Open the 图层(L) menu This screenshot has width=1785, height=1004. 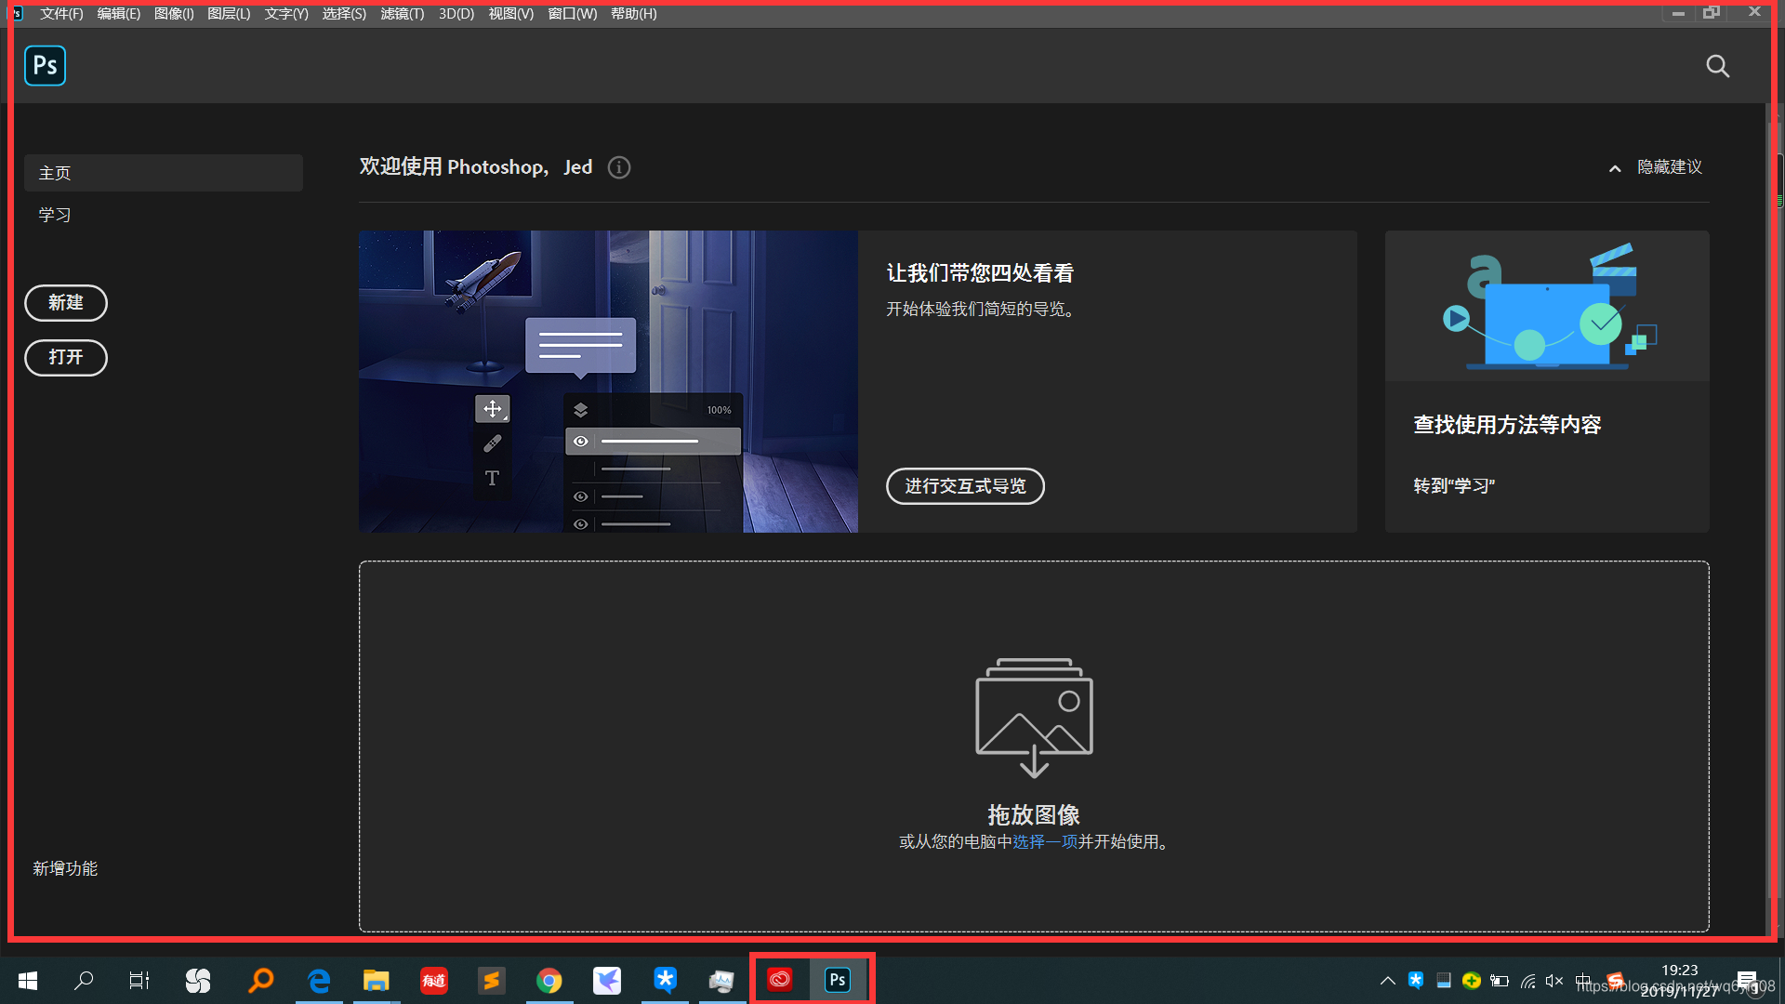click(229, 14)
